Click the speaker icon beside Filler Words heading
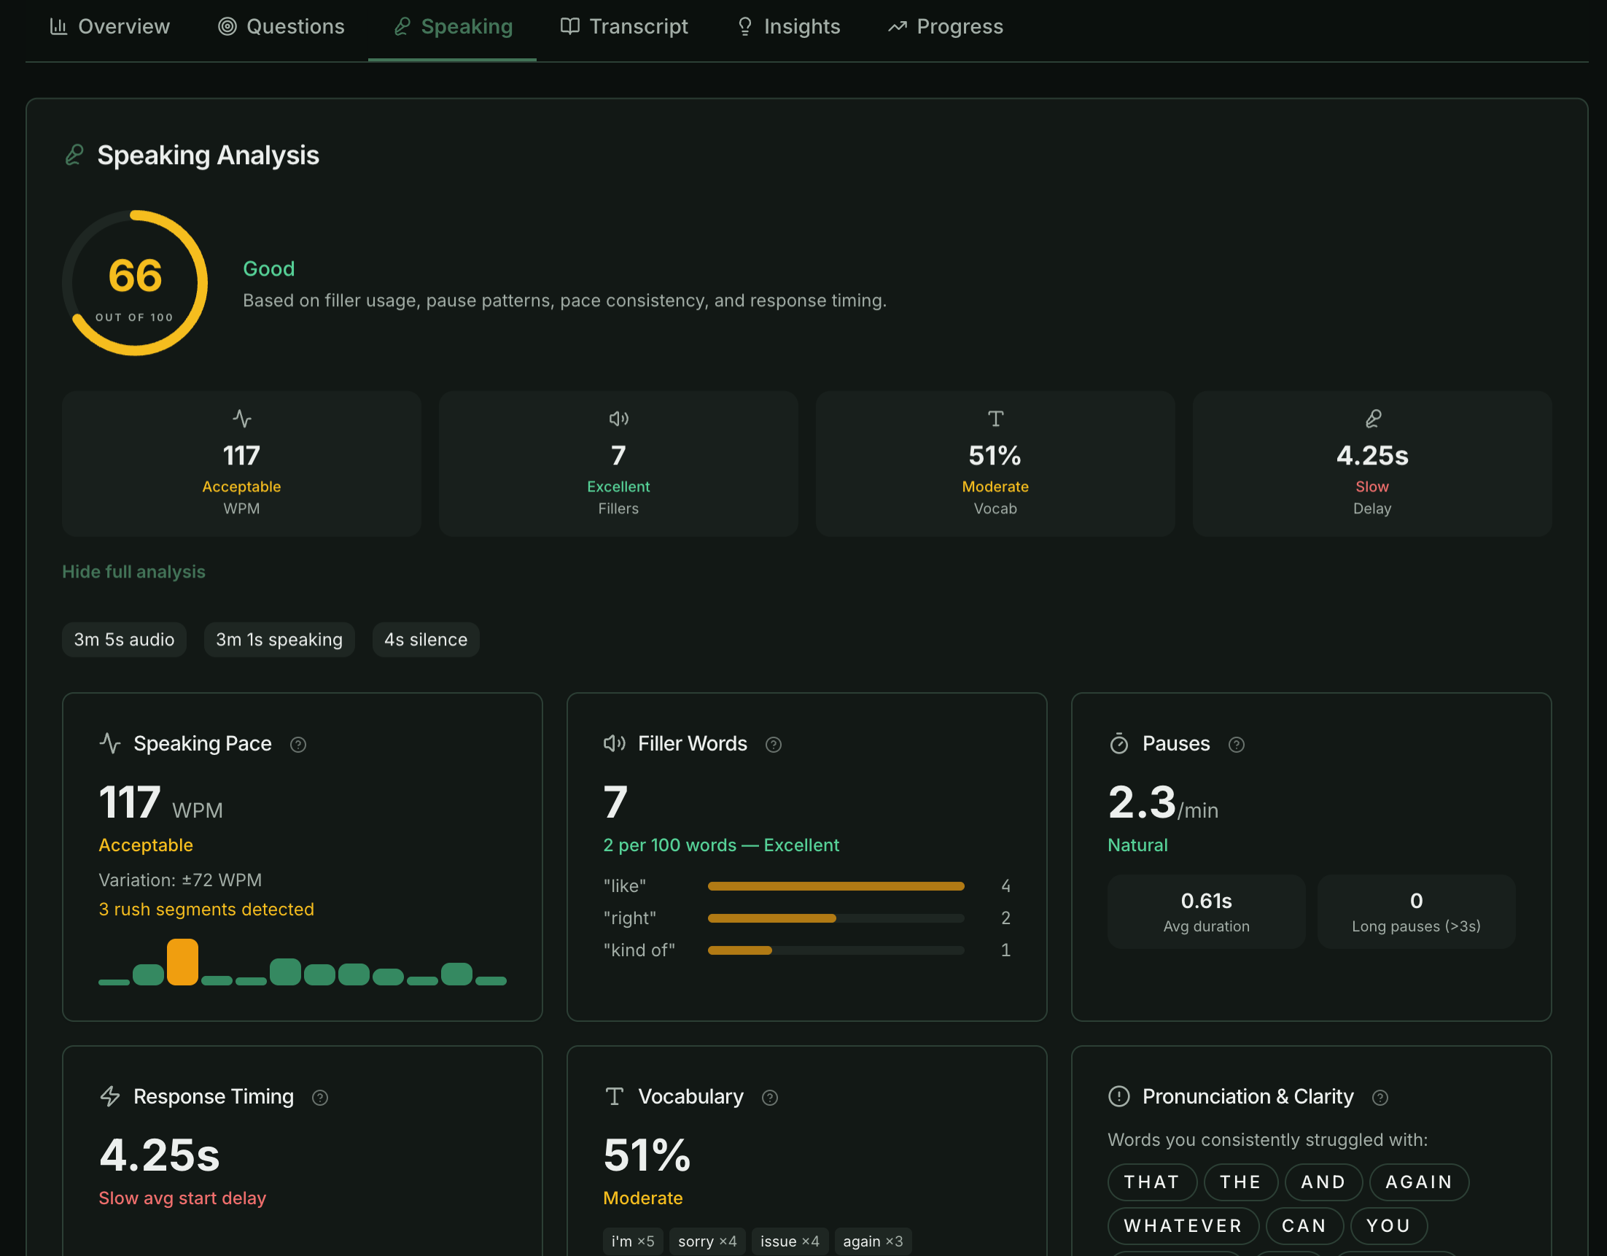Image resolution: width=1607 pixels, height=1256 pixels. tap(615, 743)
